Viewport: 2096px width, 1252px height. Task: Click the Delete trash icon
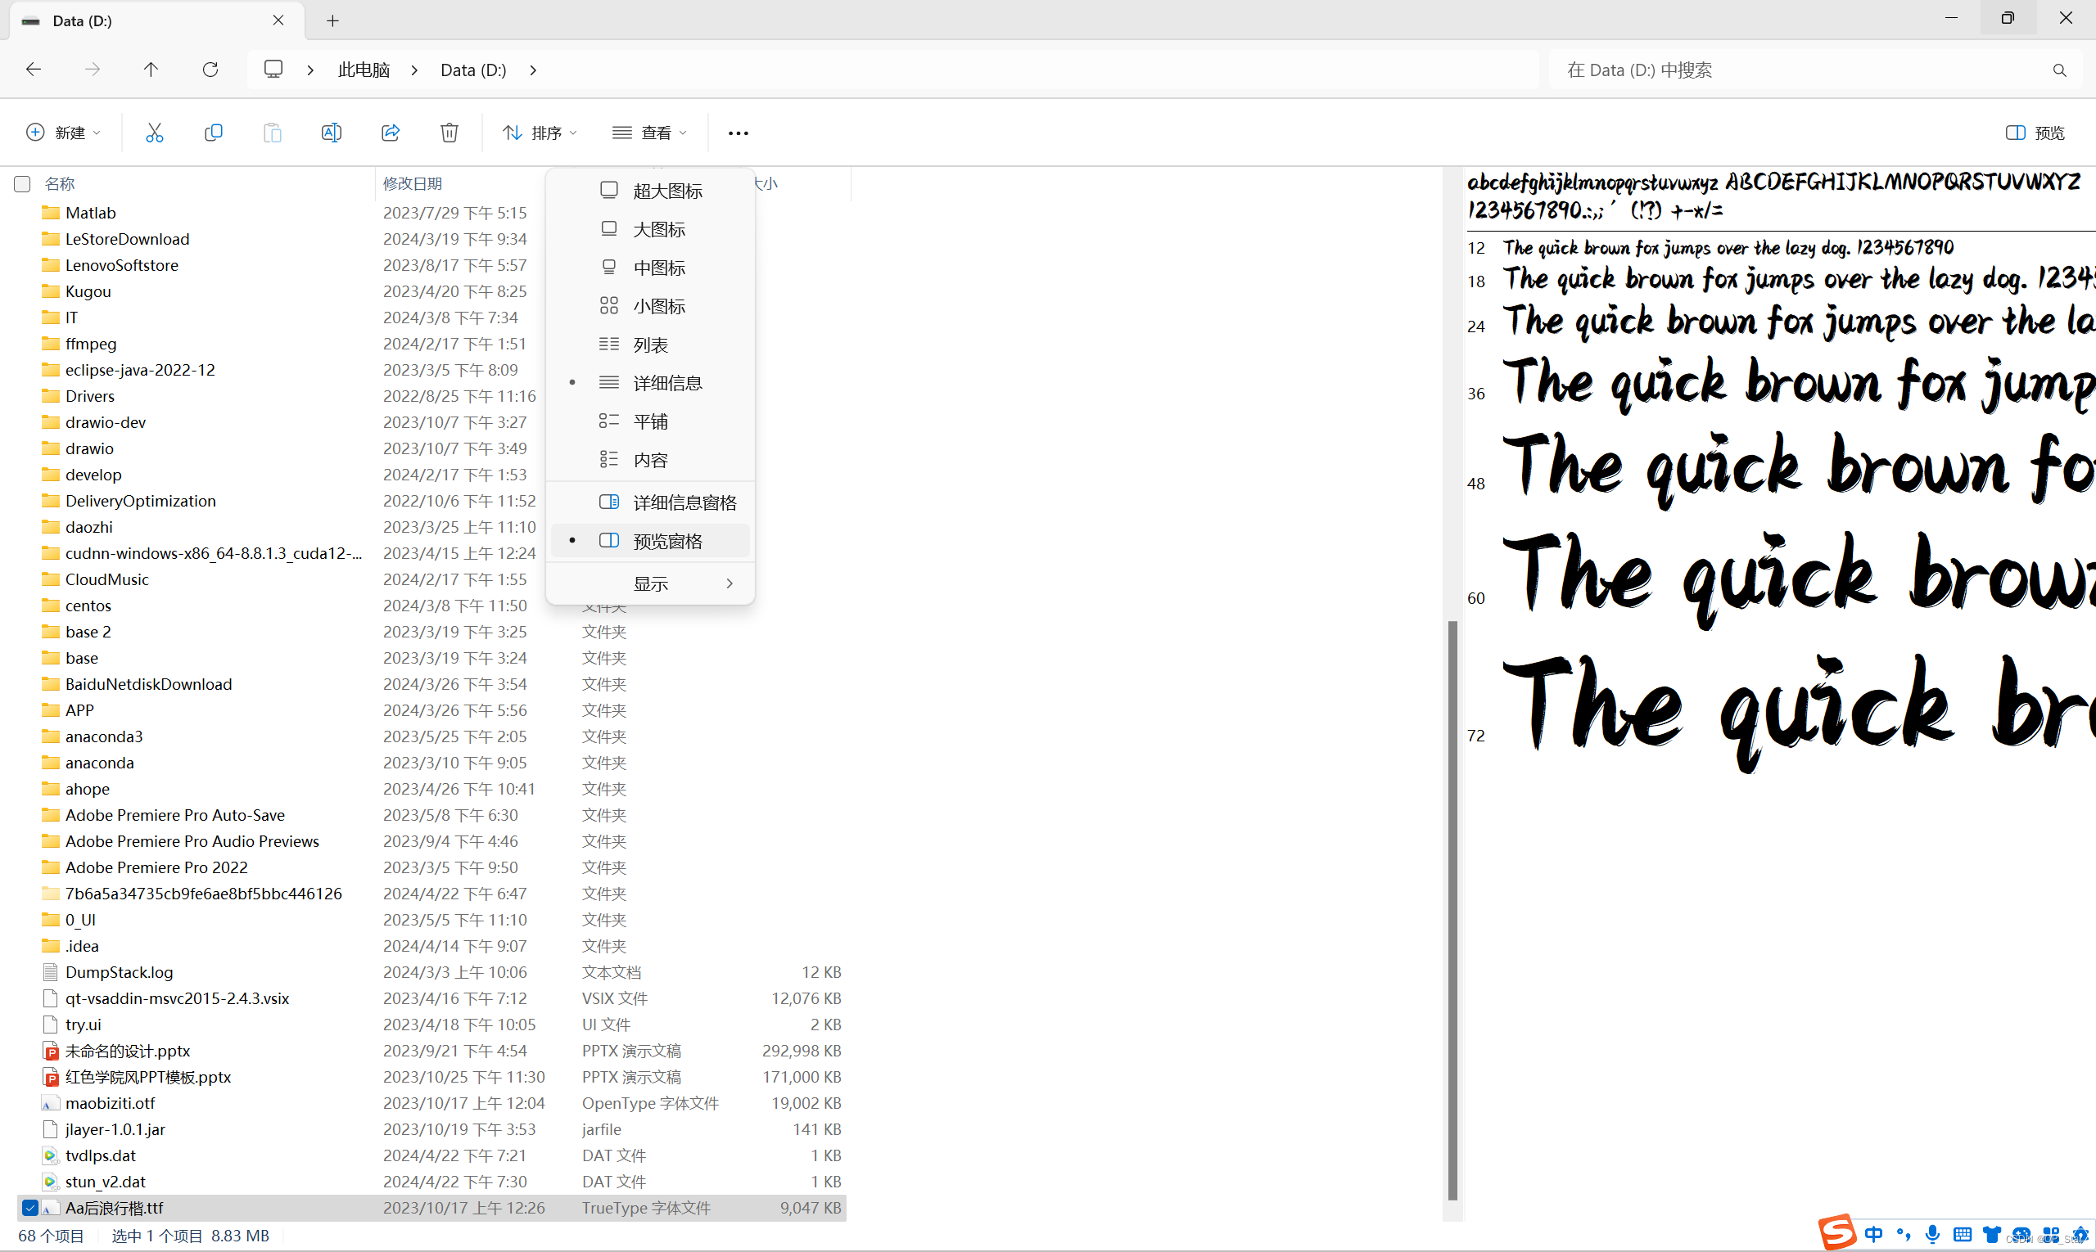point(449,133)
